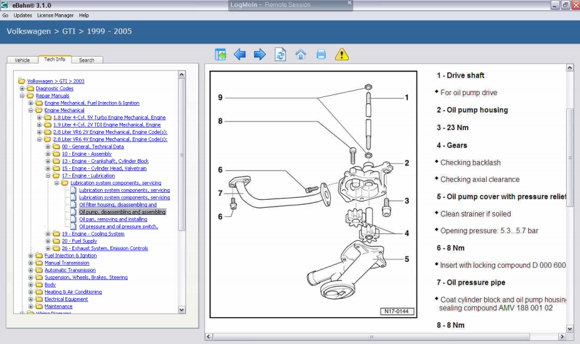Screen dimensions: 580x344
Task: Click the refresh page icon
Action: click(280, 55)
